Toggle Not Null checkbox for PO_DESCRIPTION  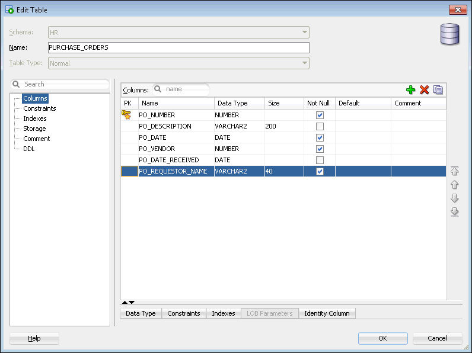320,126
